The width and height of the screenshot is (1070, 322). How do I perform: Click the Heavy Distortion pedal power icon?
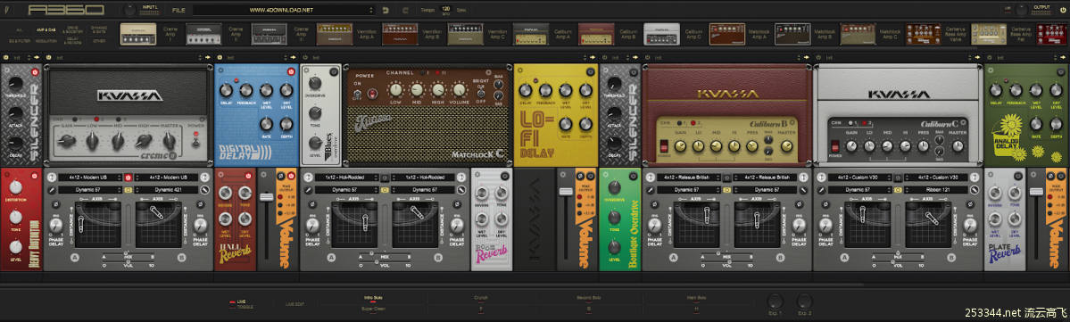pyautogui.click(x=35, y=177)
